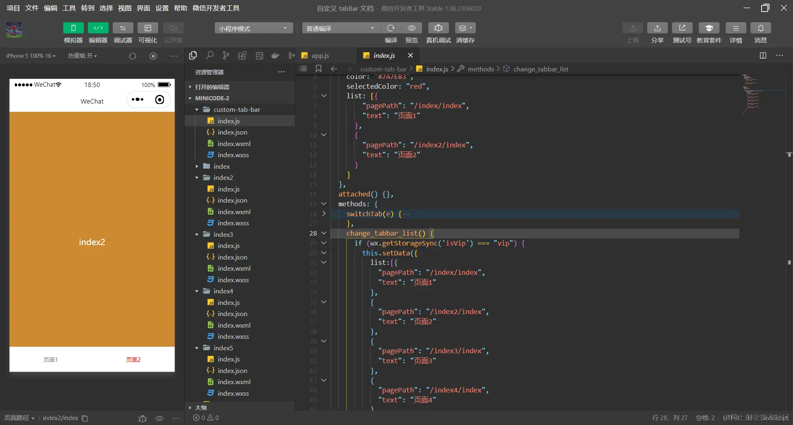The height and width of the screenshot is (425, 793).
Task: Click the split editor icon
Action: [x=763, y=56]
